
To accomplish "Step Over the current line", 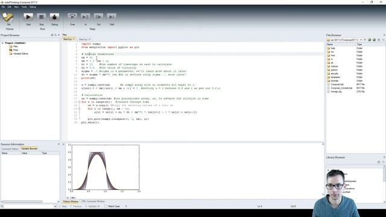I will [72, 17].
